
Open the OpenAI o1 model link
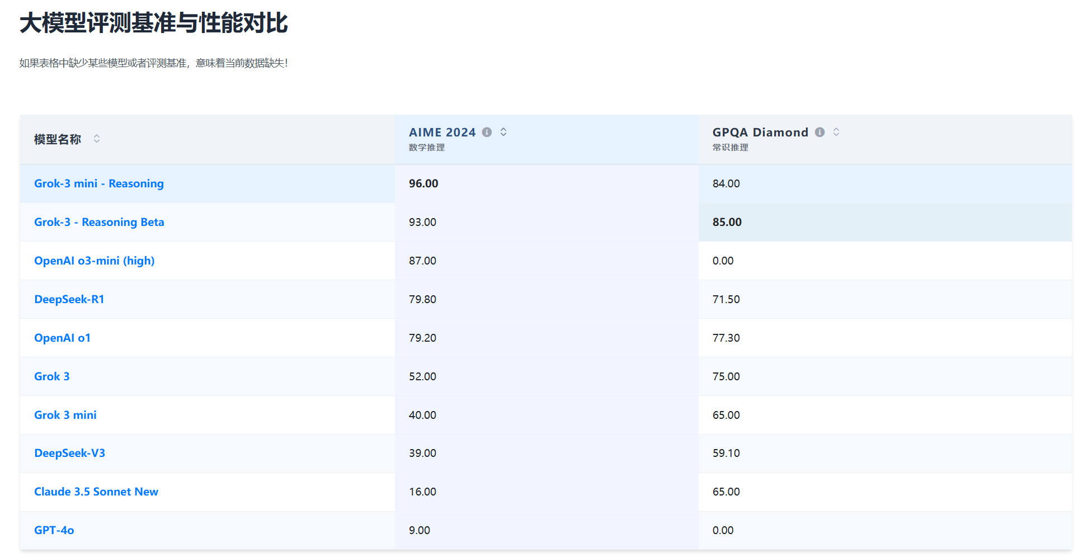pos(62,338)
